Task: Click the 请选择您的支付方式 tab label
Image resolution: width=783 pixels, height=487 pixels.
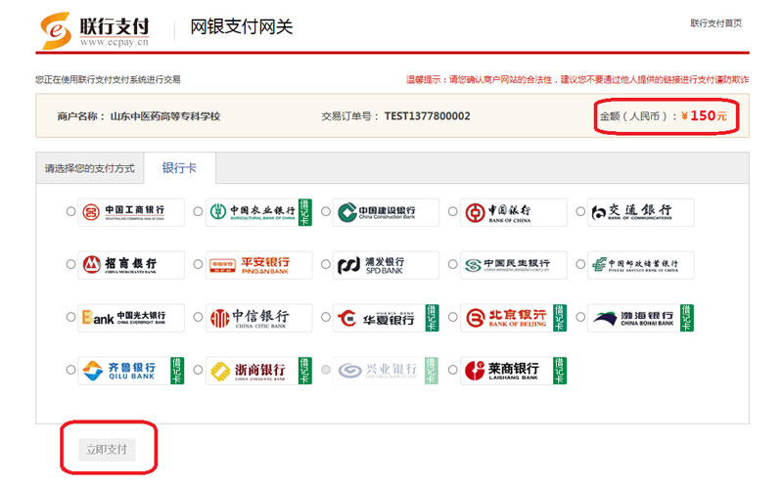Action: [90, 168]
